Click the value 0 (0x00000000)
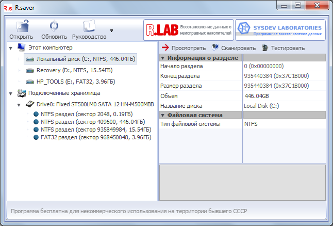 (264, 67)
